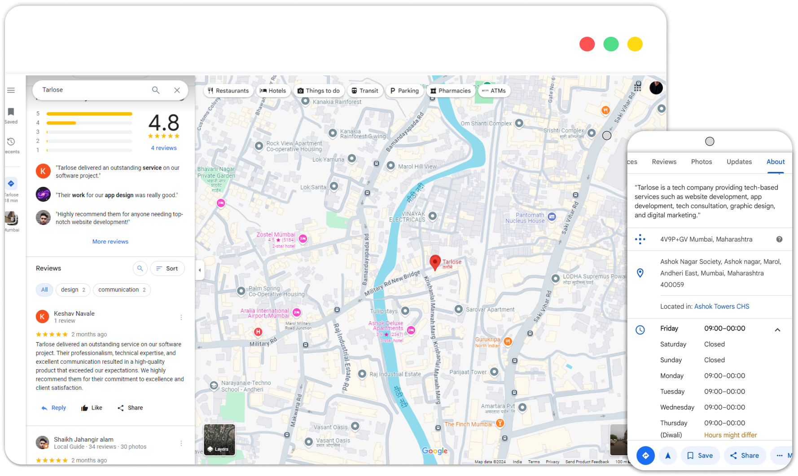Viewport: 798px width, 476px height.
Task: Filter map by ATMs
Action: tap(494, 91)
